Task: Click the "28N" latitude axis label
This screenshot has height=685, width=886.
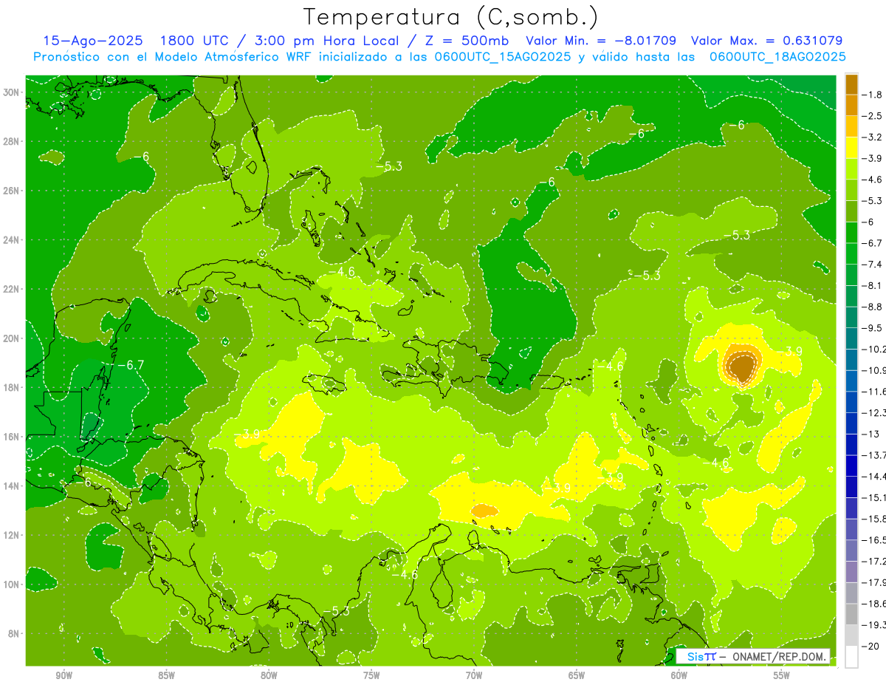Action: (12, 141)
